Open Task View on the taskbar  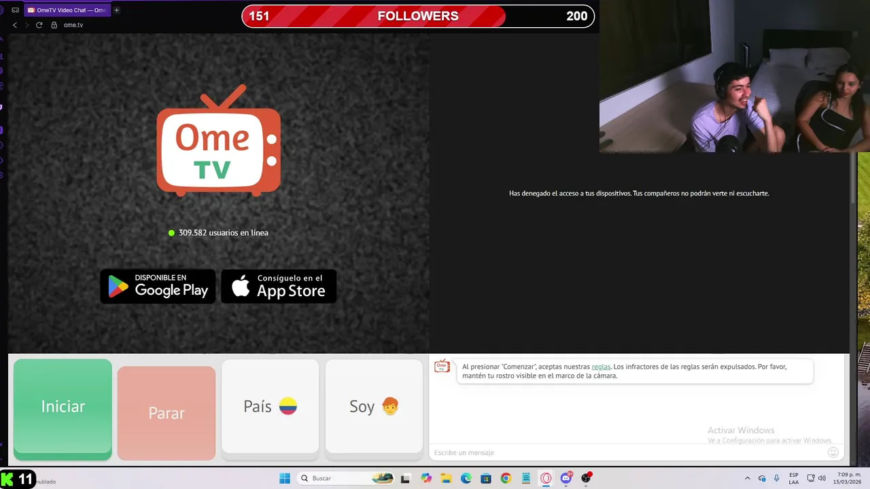pos(405,478)
